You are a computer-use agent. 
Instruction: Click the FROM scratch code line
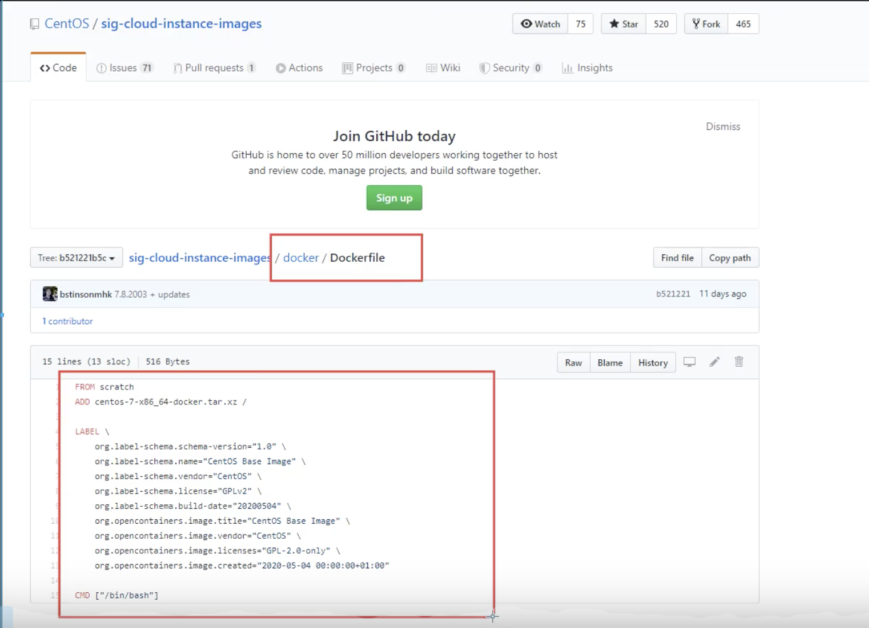pyautogui.click(x=104, y=387)
